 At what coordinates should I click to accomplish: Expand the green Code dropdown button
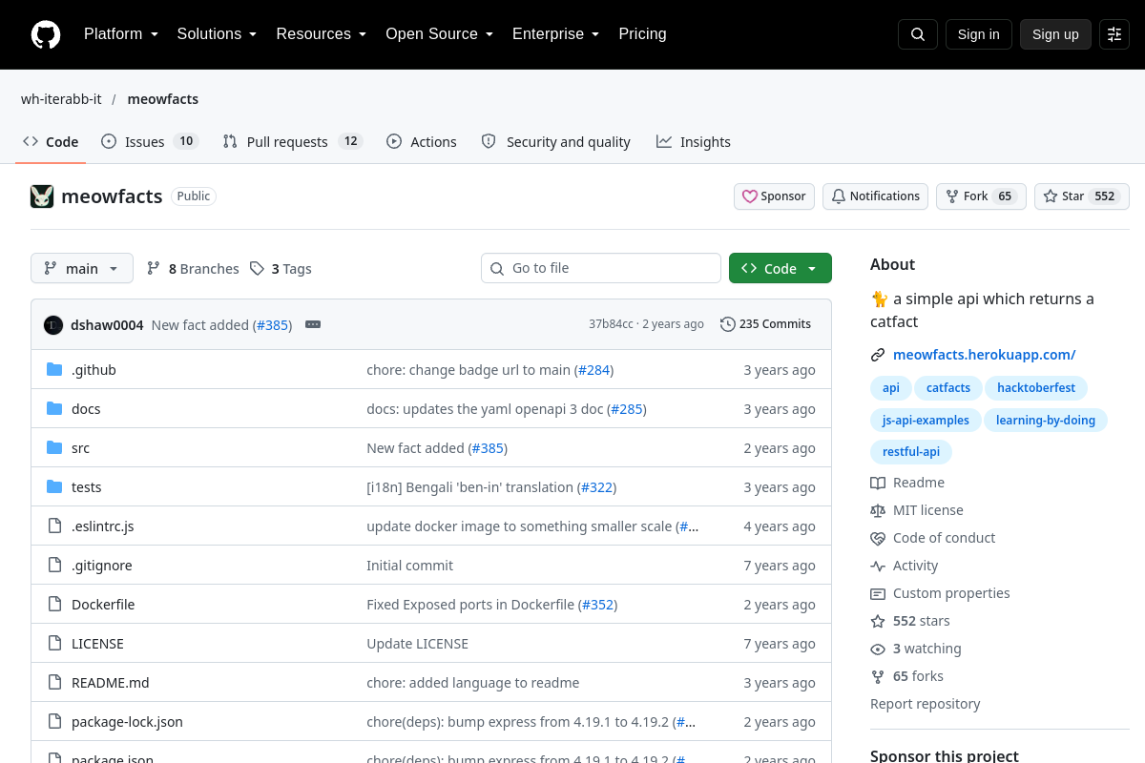[781, 268]
